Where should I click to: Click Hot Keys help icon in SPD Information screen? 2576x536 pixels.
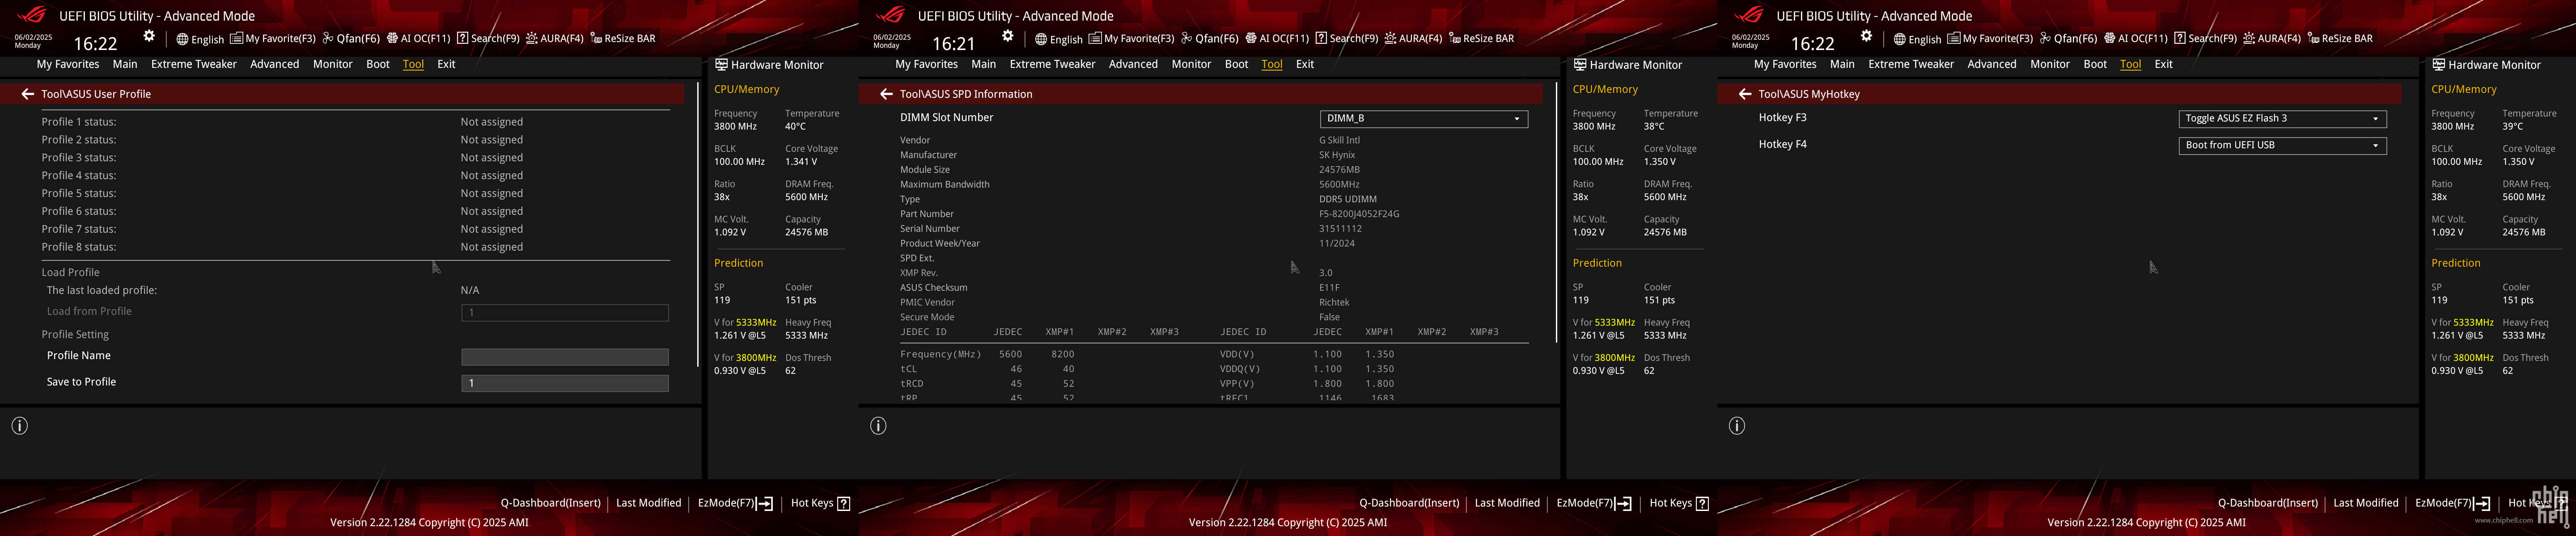click(1702, 503)
